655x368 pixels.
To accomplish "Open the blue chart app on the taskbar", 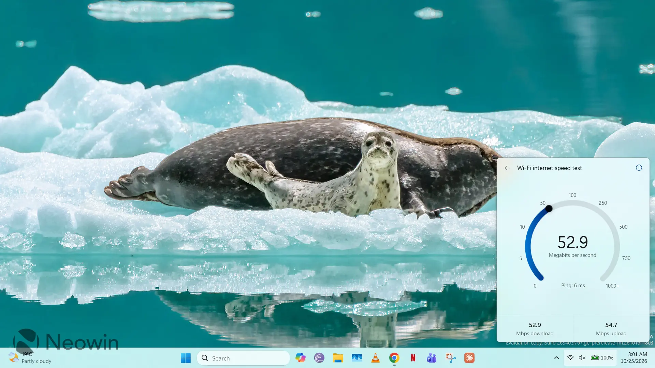I will coord(356,358).
